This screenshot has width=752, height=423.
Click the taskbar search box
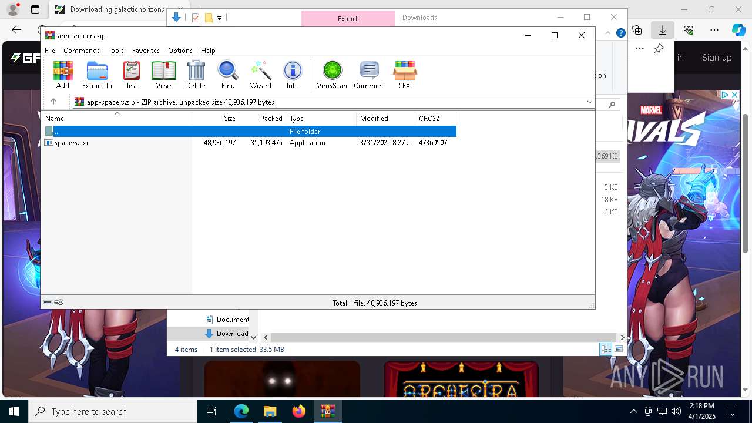pos(113,411)
